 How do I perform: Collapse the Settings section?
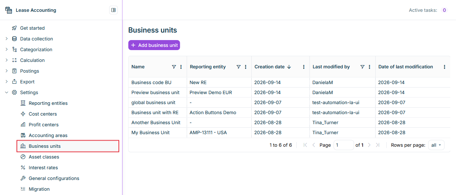[x=6, y=92]
